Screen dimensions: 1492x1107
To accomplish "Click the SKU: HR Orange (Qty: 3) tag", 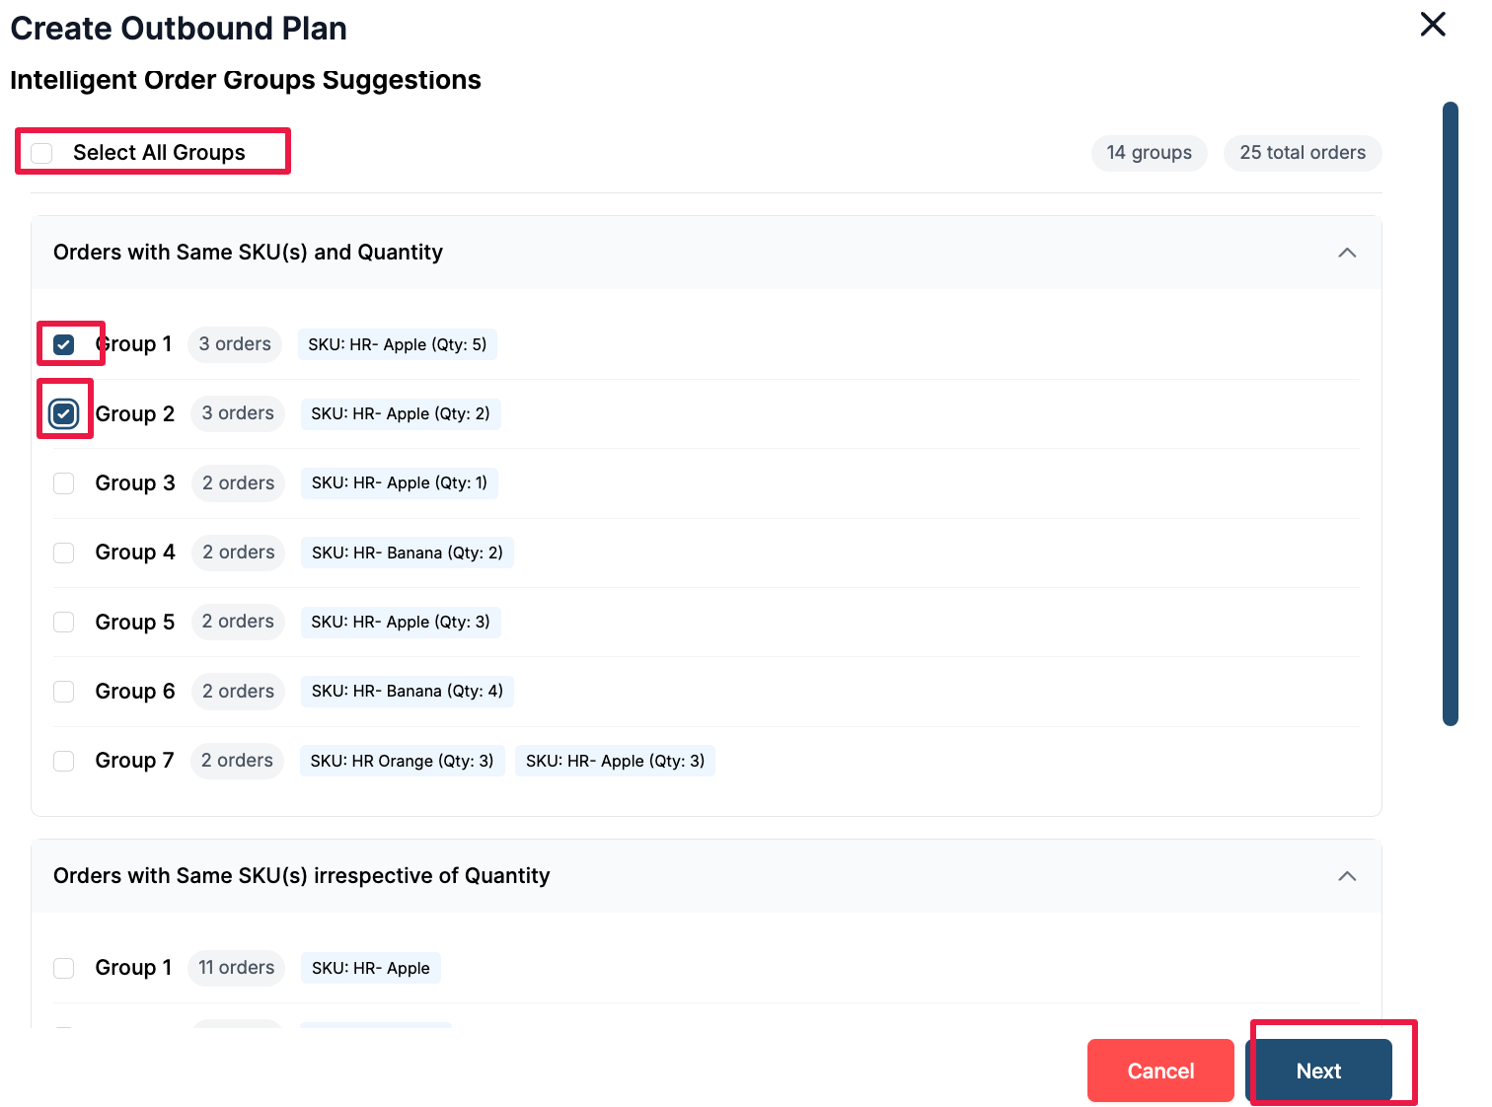I will pyautogui.click(x=402, y=761).
